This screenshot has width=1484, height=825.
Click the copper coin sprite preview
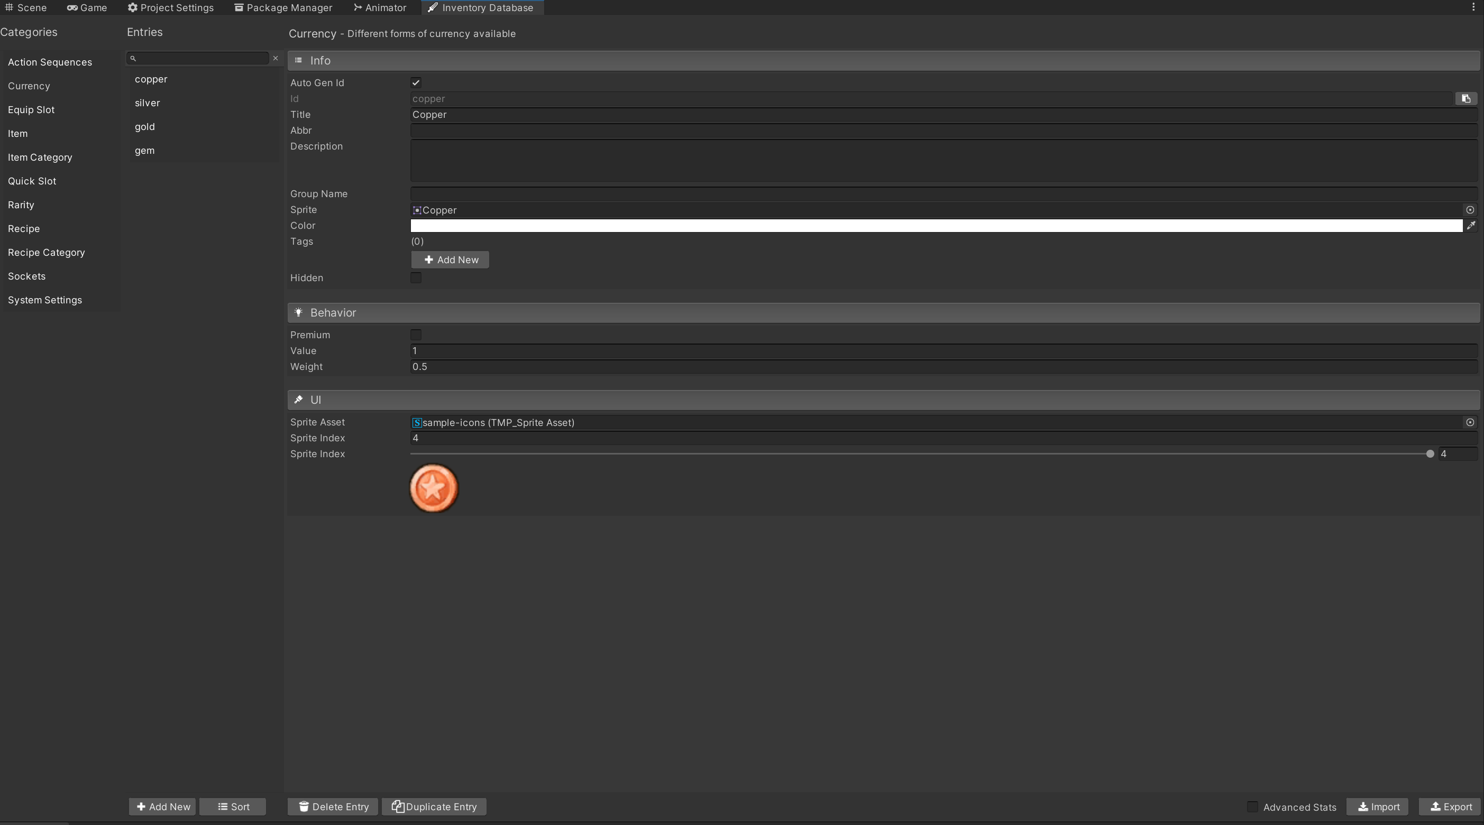(x=434, y=488)
